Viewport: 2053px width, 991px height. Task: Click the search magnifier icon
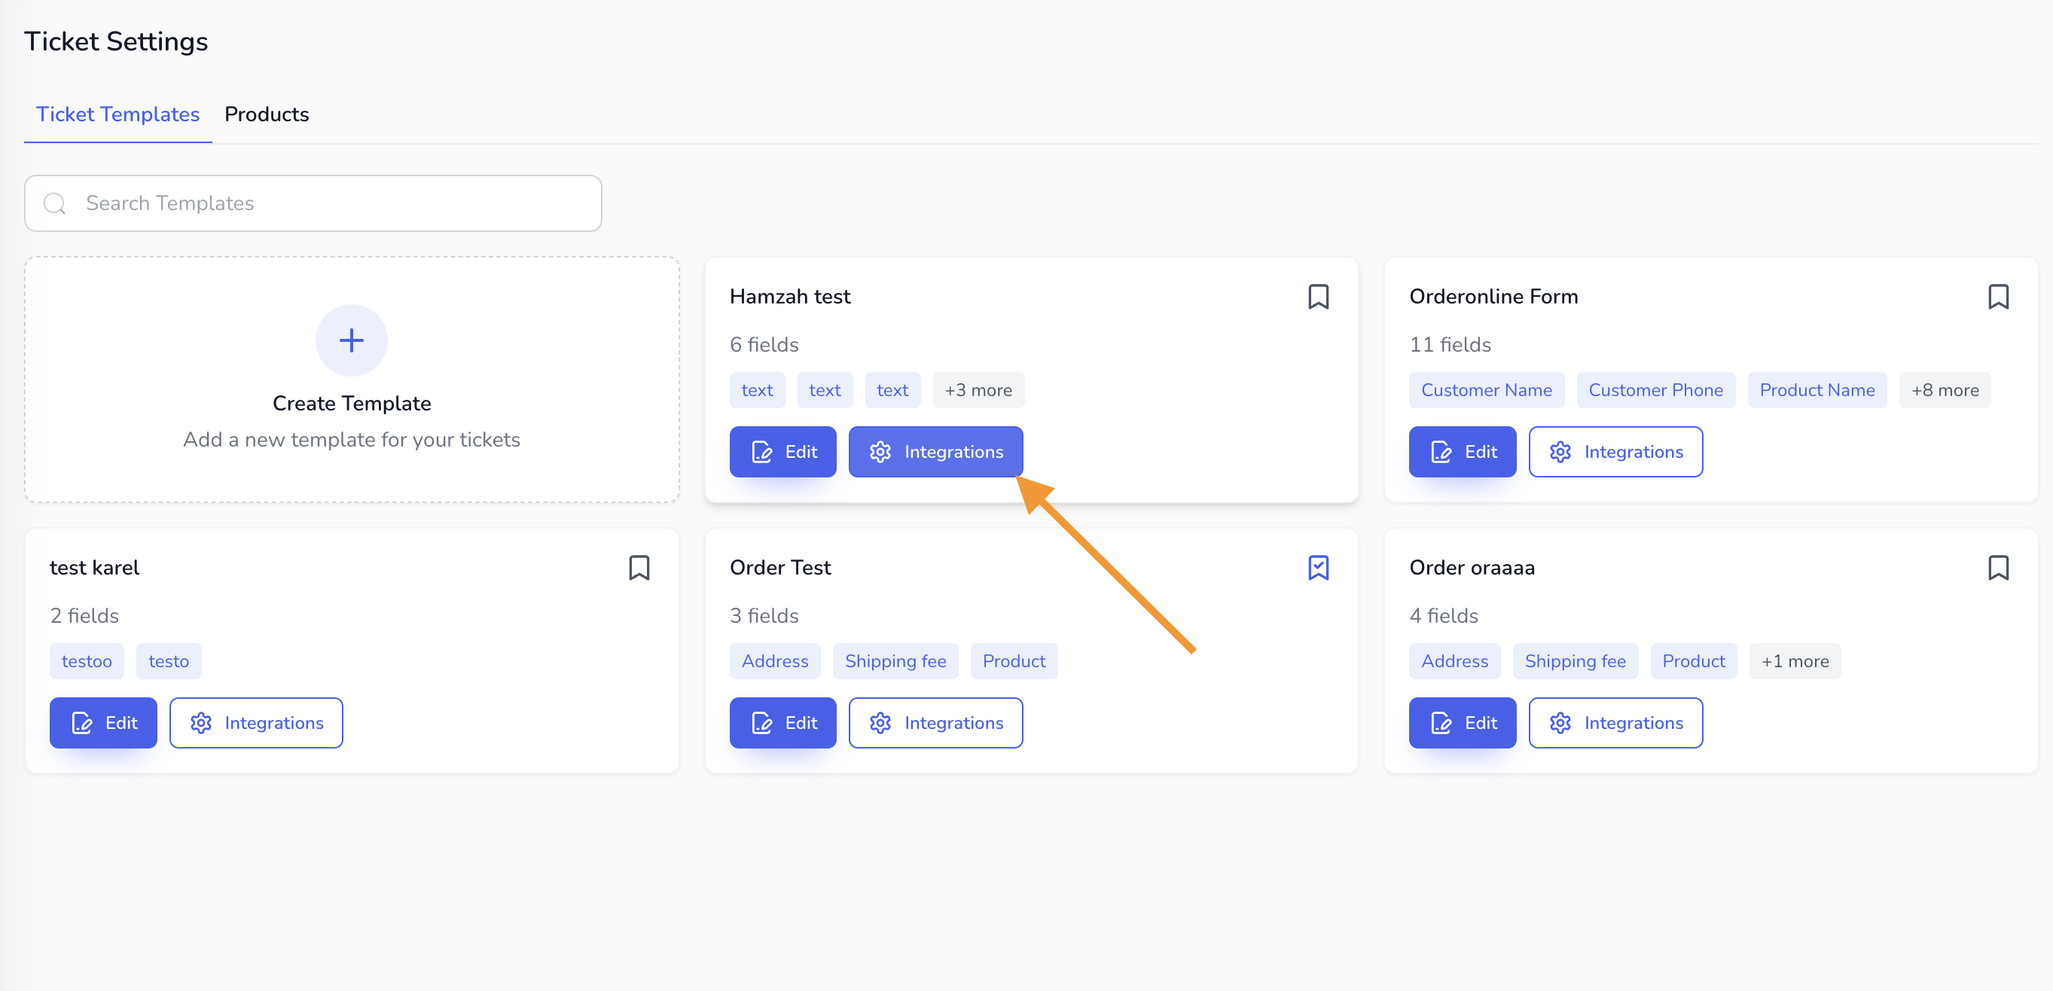[55, 204]
